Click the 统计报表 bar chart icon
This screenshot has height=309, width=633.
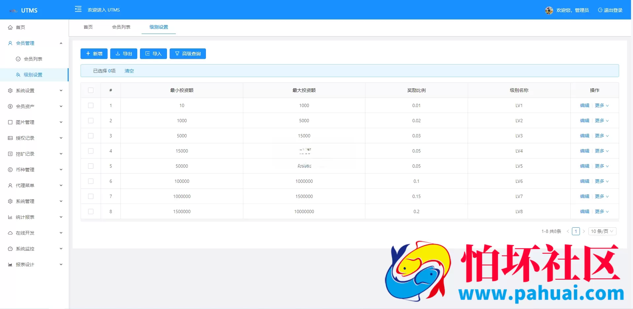(10, 217)
